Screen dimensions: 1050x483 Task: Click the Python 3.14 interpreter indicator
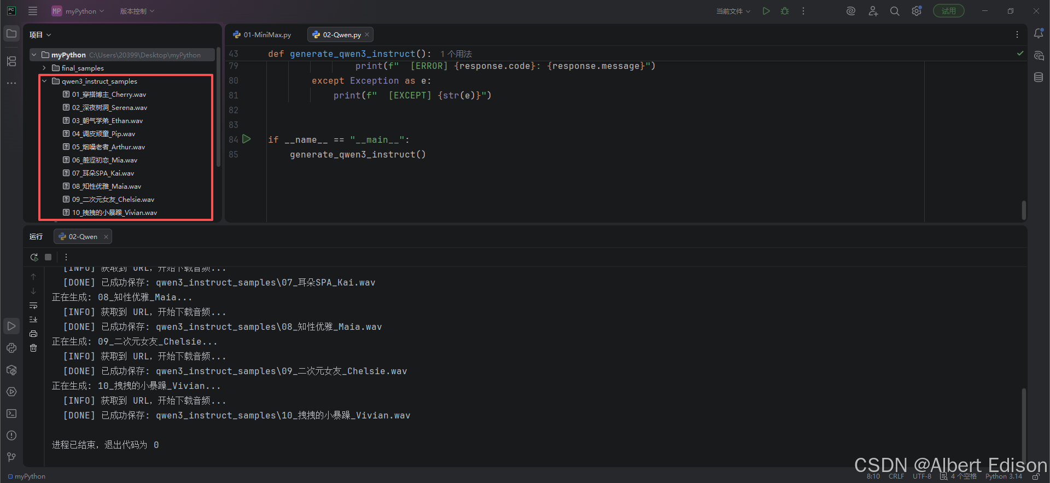tap(1004, 476)
